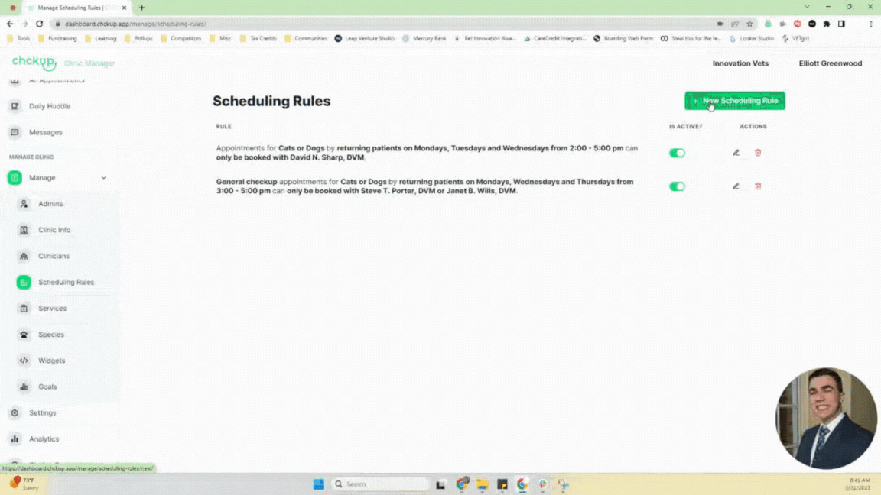Click the New Scheduling Rule button

pos(734,101)
